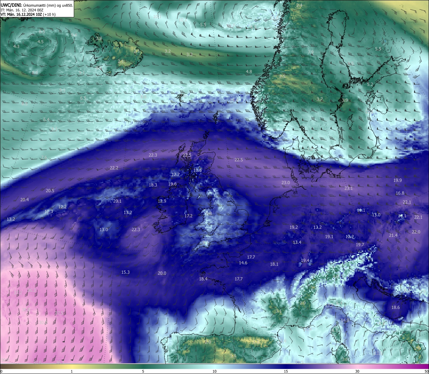Click the '19.1' value on the map
The height and width of the screenshot is (374, 429).
(329, 236)
